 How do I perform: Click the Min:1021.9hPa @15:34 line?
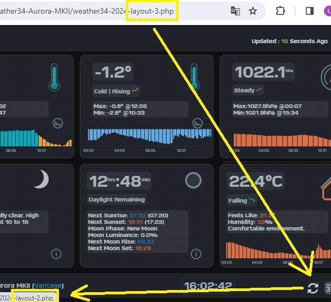(x=266, y=113)
